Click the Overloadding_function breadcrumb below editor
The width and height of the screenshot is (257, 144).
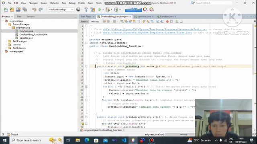103,130
